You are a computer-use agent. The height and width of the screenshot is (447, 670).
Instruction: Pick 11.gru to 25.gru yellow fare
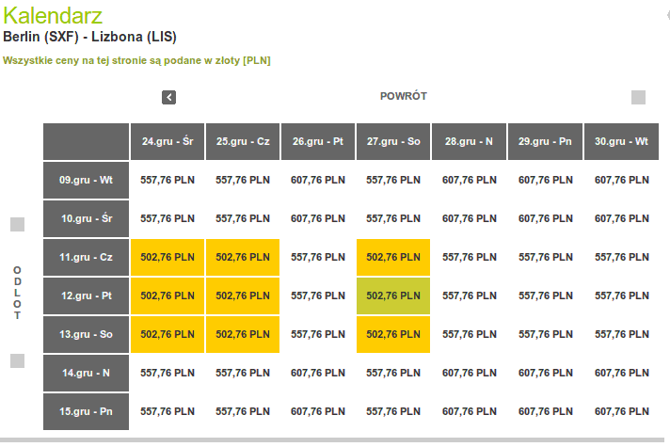pos(243,257)
